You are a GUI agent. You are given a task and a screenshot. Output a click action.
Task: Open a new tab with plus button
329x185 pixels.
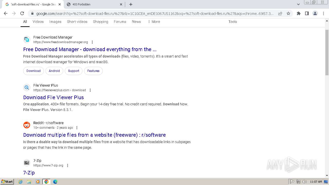131,4
